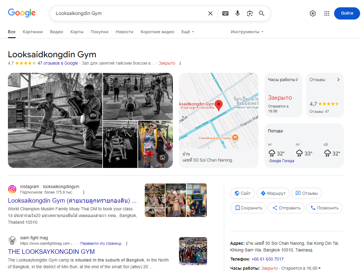Click the Friday weather forecast icon
Screen dimensions: 361x274
[300, 153]
